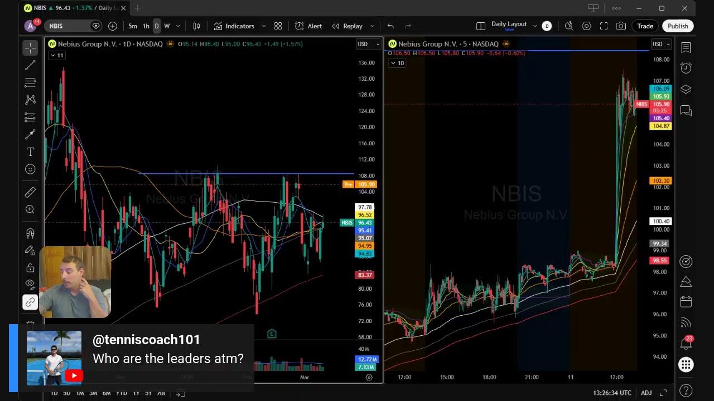Open quick search icon in toolbar
The height and width of the screenshot is (401, 714).
(569, 26)
